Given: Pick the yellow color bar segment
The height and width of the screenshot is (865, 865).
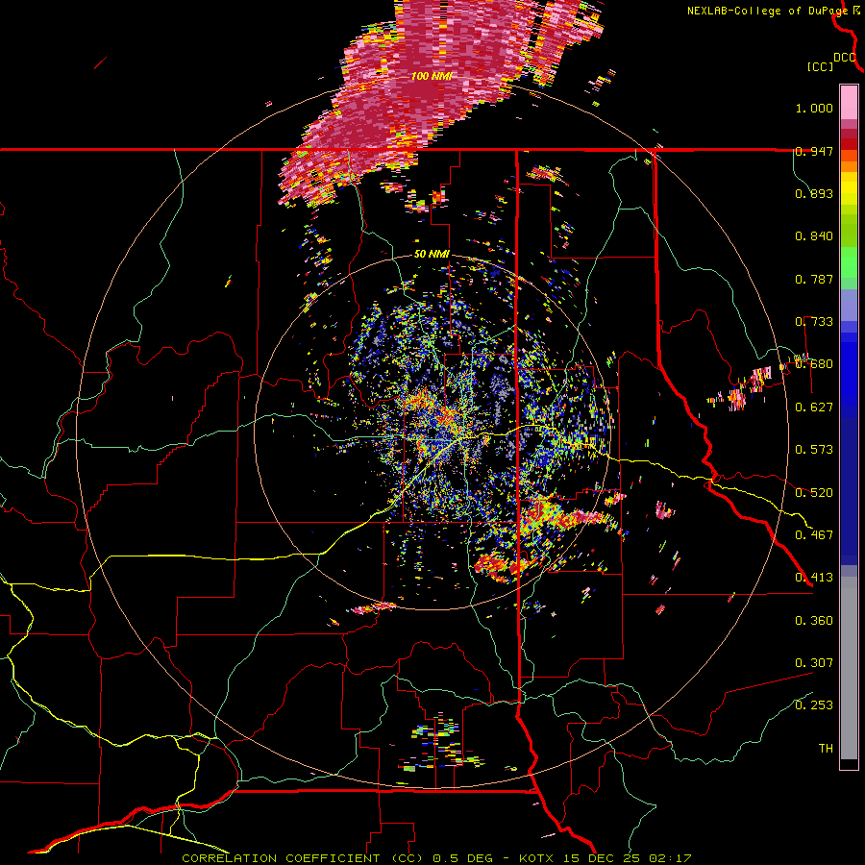Looking at the screenshot, I should coord(849,189).
